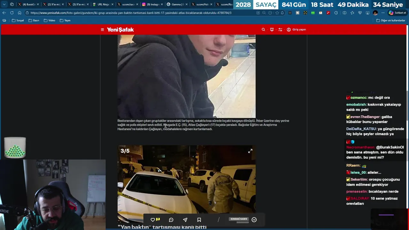This screenshot has width=409, height=230.
Task: Close the Gamma tab
Action: [187, 4]
